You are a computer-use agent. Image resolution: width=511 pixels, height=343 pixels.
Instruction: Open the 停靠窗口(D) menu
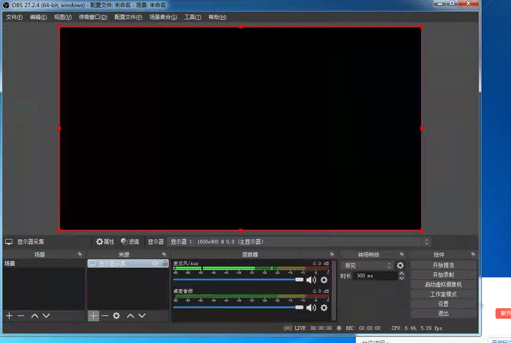tap(93, 17)
